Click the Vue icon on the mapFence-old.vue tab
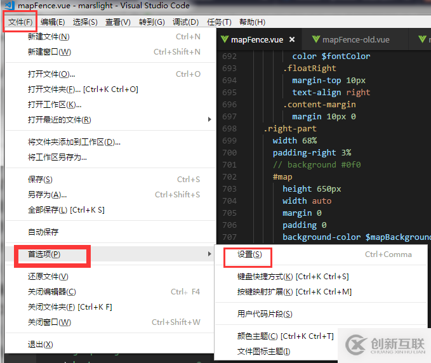 [x=316, y=39]
